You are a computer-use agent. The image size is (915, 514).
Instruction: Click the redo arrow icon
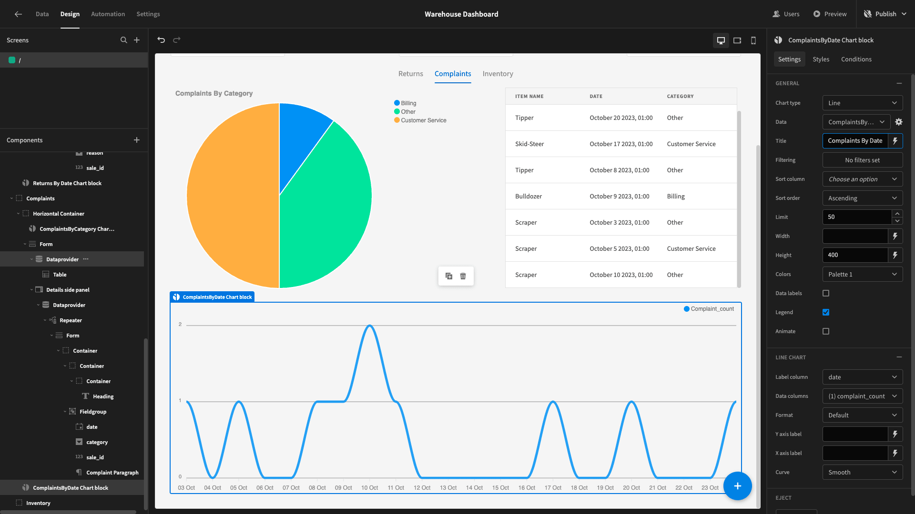click(177, 40)
